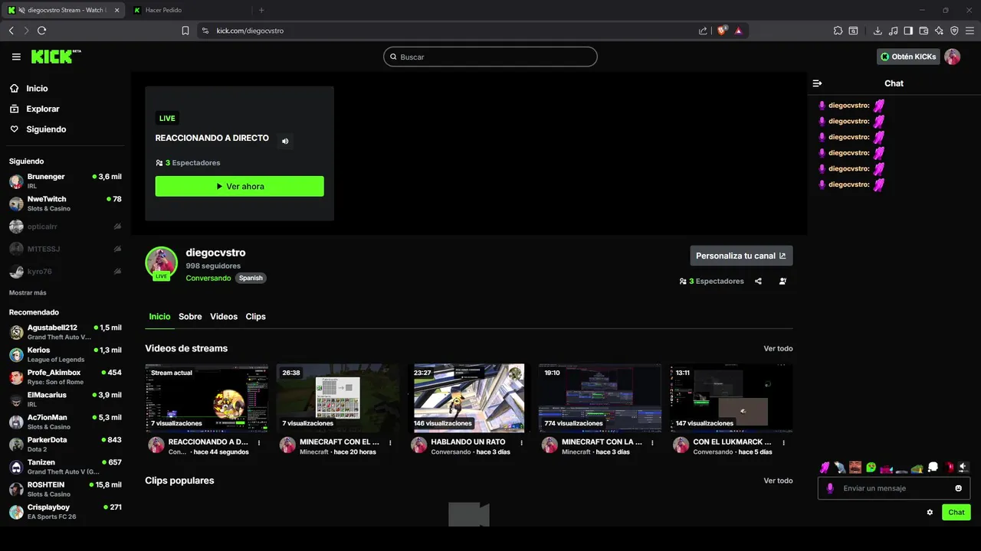Send message with green Chat button
Screen dimensions: 981x551
click(956, 512)
